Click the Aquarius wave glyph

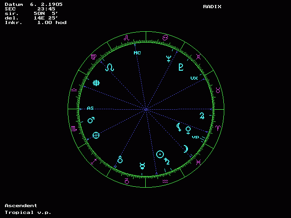[x=165, y=181]
